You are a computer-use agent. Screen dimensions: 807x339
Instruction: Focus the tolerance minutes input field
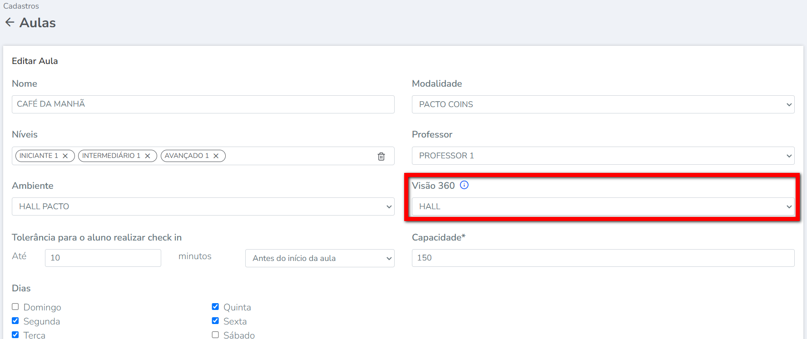pyautogui.click(x=103, y=258)
